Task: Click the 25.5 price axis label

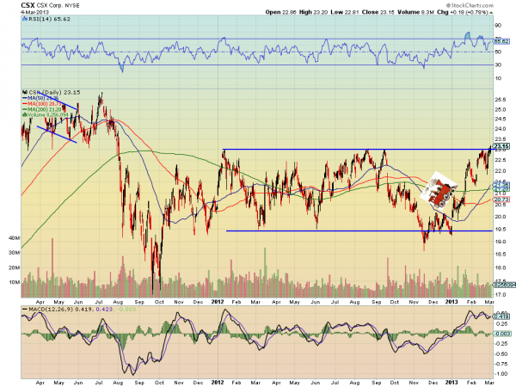Action: click(501, 100)
